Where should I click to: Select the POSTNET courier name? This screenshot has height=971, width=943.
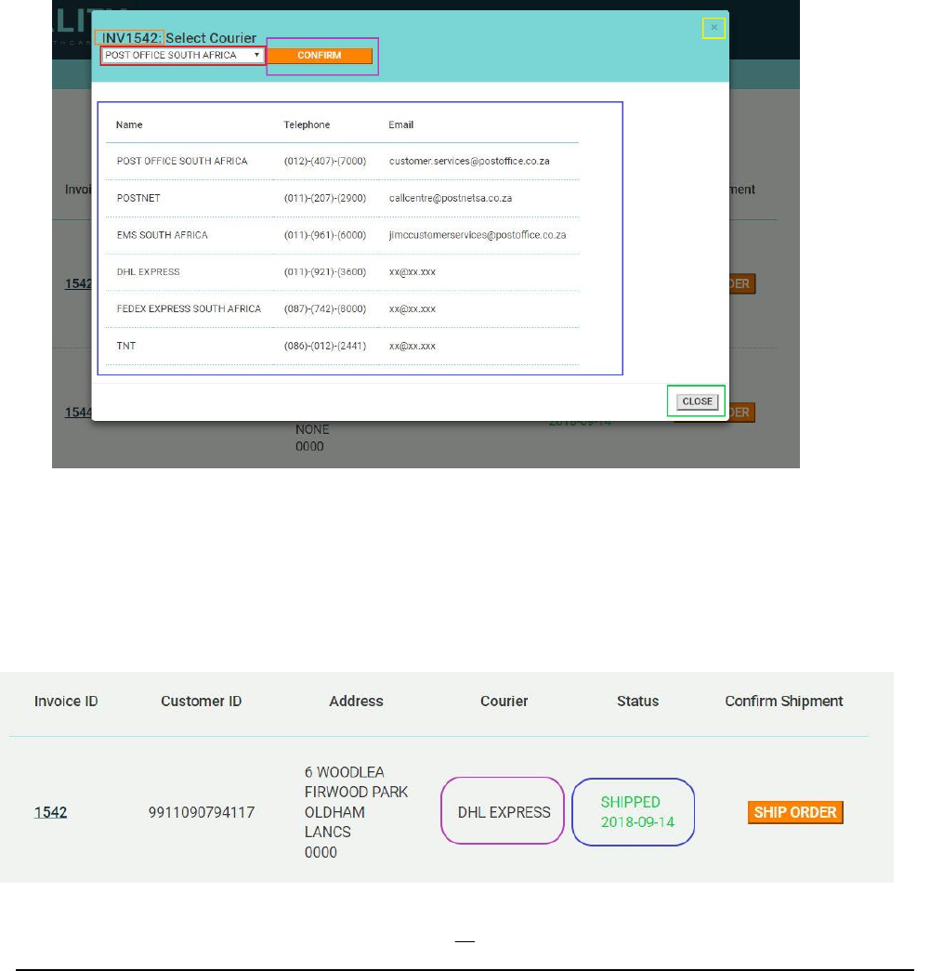tap(138, 198)
